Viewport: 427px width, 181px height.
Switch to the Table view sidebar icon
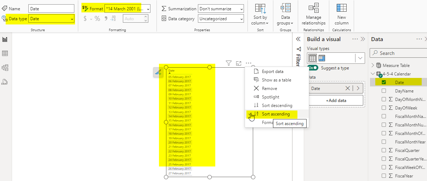(5, 53)
